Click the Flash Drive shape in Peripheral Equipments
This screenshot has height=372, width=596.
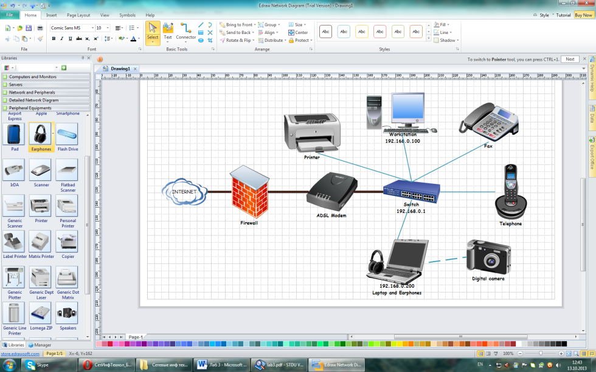pyautogui.click(x=67, y=135)
